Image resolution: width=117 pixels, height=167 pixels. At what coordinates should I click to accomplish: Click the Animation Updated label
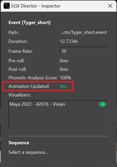tap(29, 86)
